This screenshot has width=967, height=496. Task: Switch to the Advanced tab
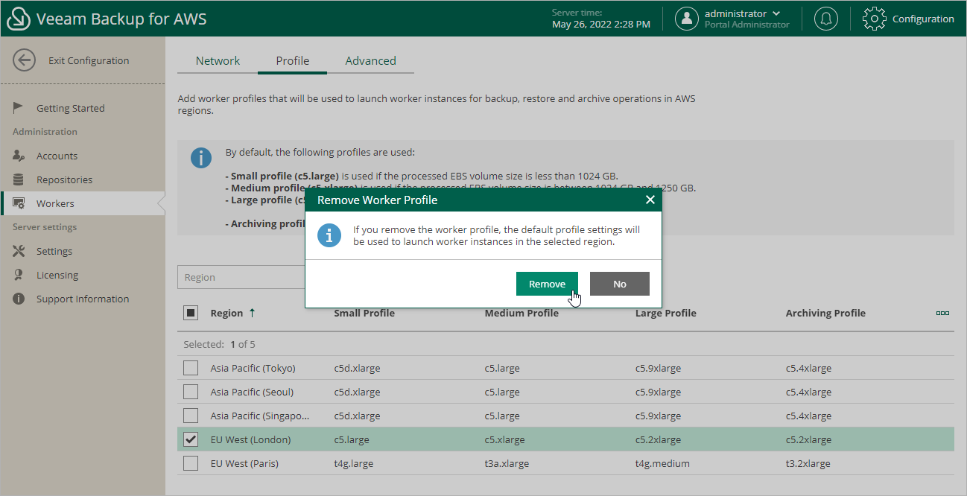point(370,61)
